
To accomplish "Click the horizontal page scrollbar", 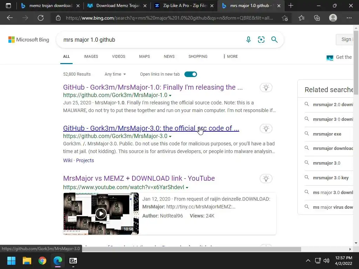I will 191,249.
